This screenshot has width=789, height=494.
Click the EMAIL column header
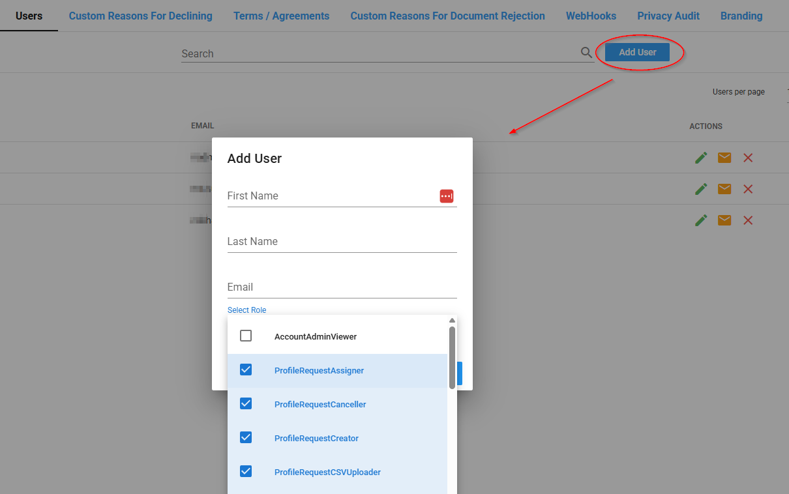click(202, 126)
